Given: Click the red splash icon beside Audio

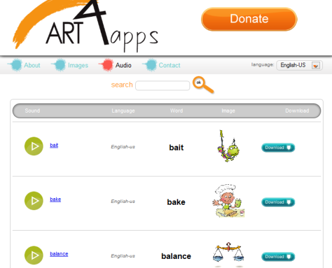Looking at the screenshot, I should click(106, 65).
